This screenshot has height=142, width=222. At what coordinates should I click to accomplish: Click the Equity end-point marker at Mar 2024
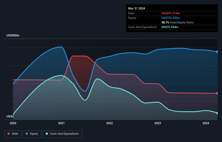[x=217, y=52]
